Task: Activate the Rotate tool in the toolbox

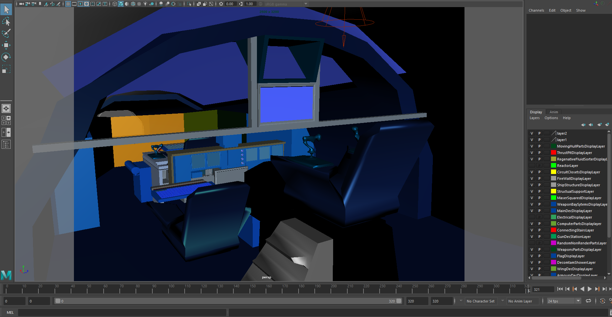Action: point(6,57)
